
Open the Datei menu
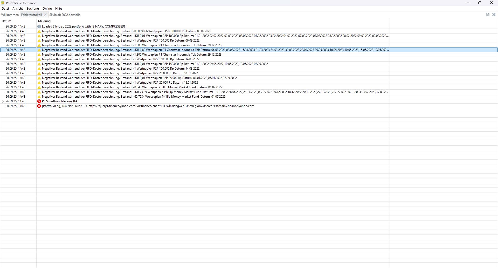[x=5, y=9]
